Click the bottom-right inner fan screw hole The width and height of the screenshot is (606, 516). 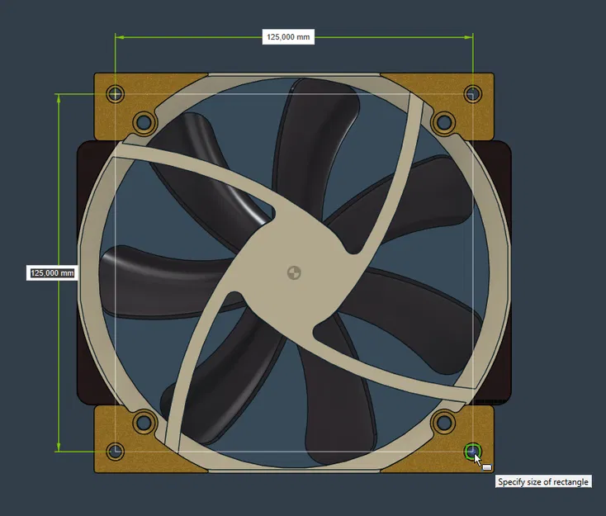[443, 422]
